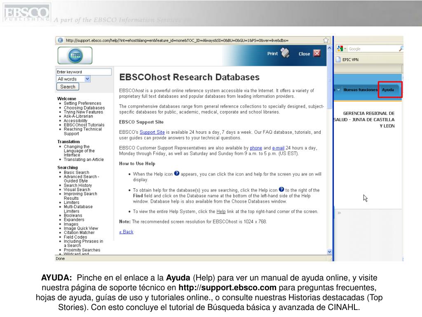The image size is (422, 317).
Task: Open Multi-Database Limiters topic
Action: [78, 209]
